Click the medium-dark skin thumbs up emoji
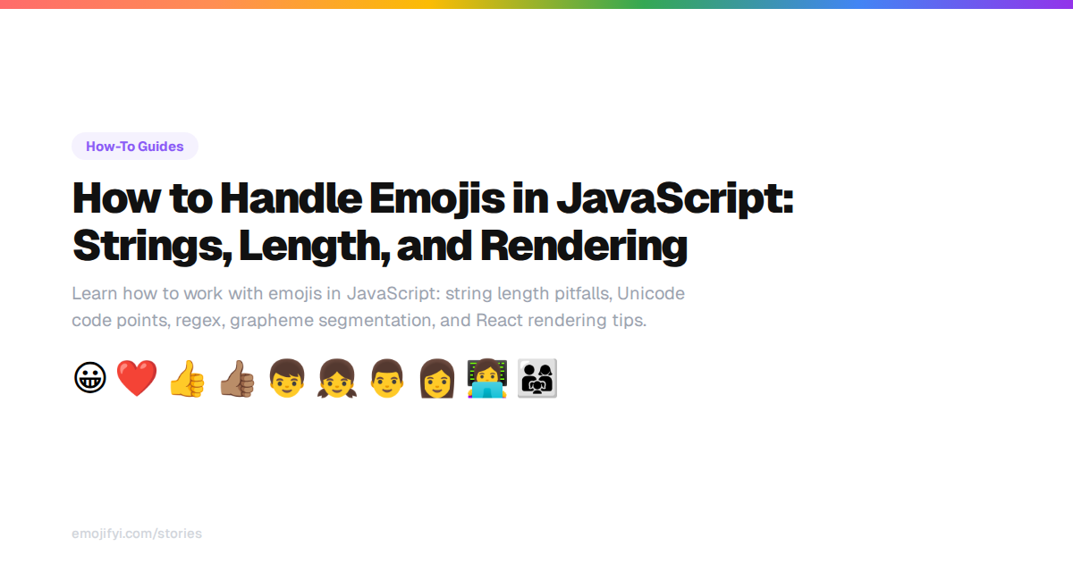 [x=237, y=379]
